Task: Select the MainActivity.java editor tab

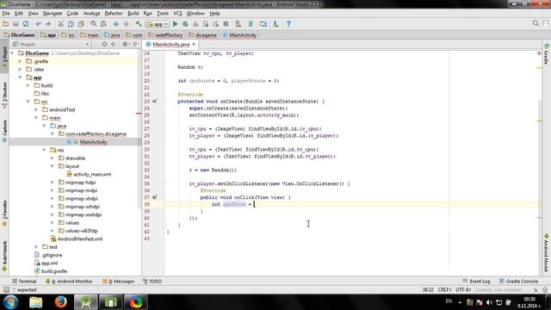Action: (170, 44)
